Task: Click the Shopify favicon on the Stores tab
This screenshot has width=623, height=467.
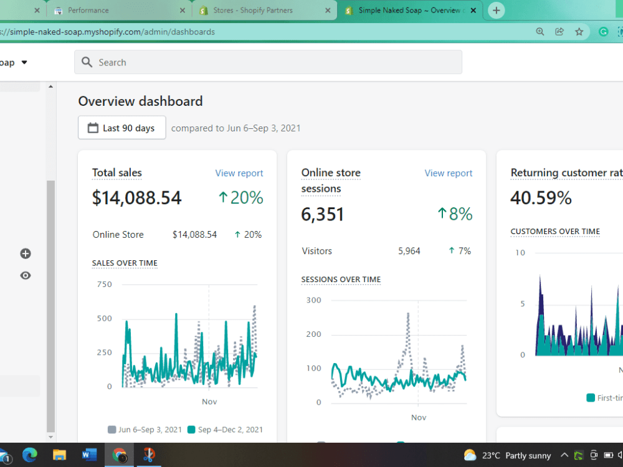Action: click(204, 11)
